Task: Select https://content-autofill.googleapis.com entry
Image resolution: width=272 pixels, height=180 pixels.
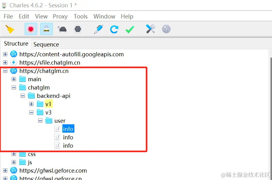Action: pyautogui.click(x=72, y=54)
